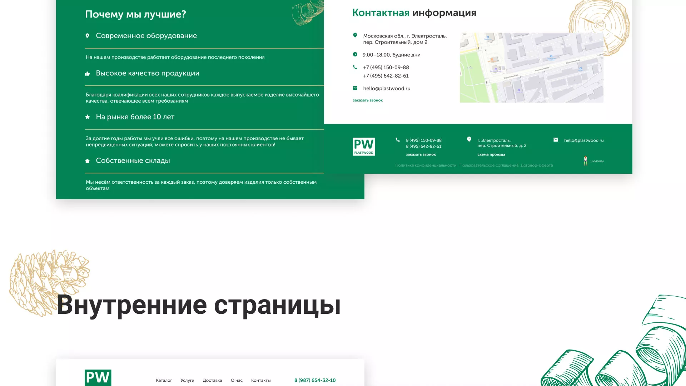
Task: Select Доставка from the navigation menu
Action: coord(213,380)
